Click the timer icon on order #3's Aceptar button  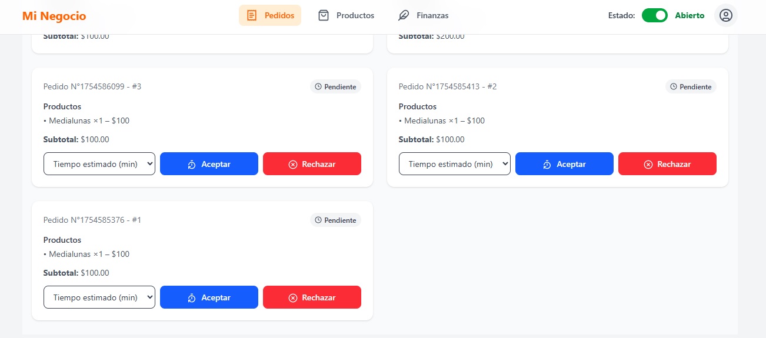click(x=192, y=165)
